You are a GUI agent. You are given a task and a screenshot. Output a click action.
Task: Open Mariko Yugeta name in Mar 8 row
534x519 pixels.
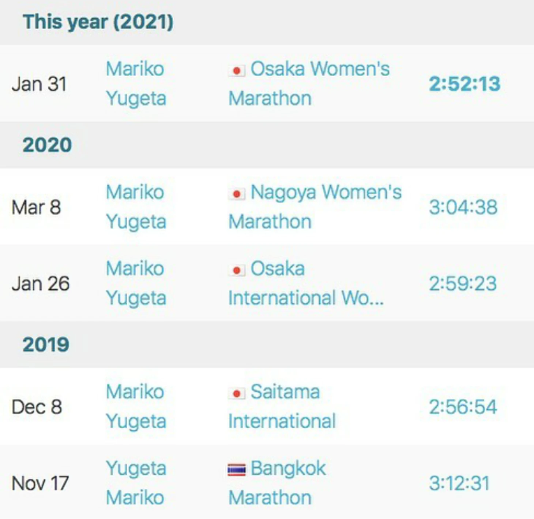(136, 207)
